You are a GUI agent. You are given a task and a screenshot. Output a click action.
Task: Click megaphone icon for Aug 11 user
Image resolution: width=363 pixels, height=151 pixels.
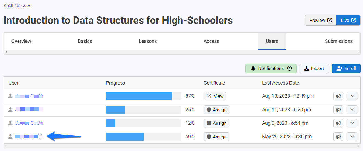[338, 110]
